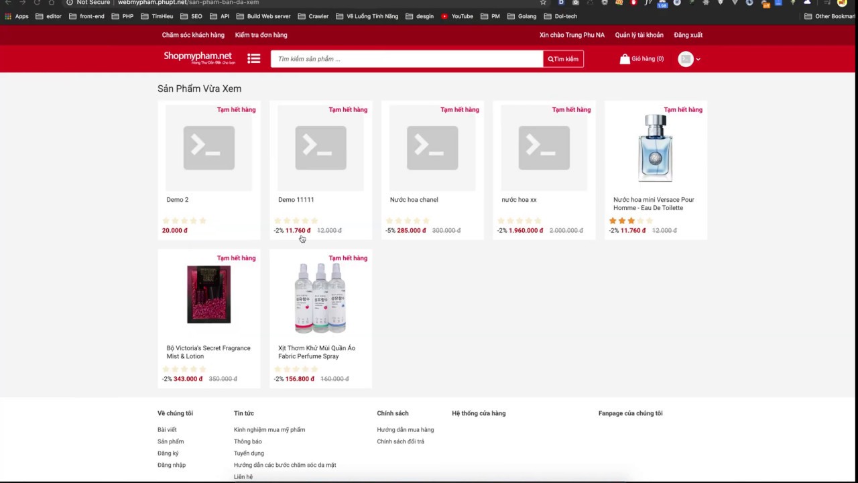Open Chăm sóc khách hàng link
The image size is (858, 483).
tap(193, 35)
